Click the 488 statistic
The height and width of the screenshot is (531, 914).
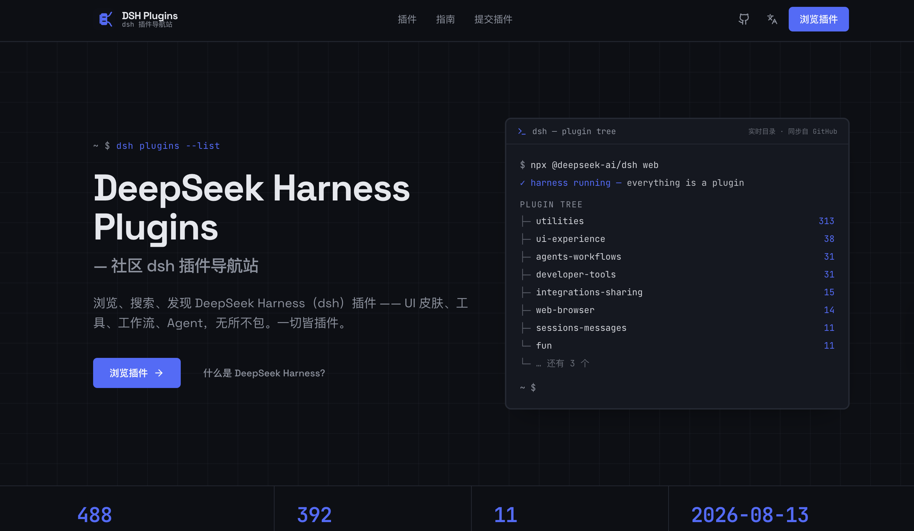[x=95, y=515]
